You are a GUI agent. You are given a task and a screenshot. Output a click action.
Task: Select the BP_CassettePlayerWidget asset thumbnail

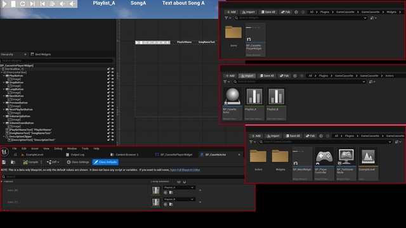point(255,40)
